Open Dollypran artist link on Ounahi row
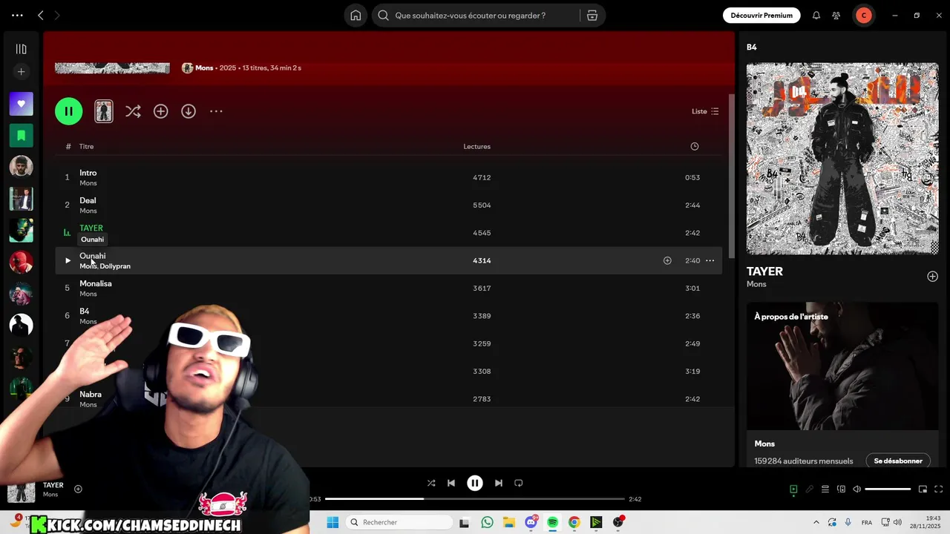 [115, 266]
